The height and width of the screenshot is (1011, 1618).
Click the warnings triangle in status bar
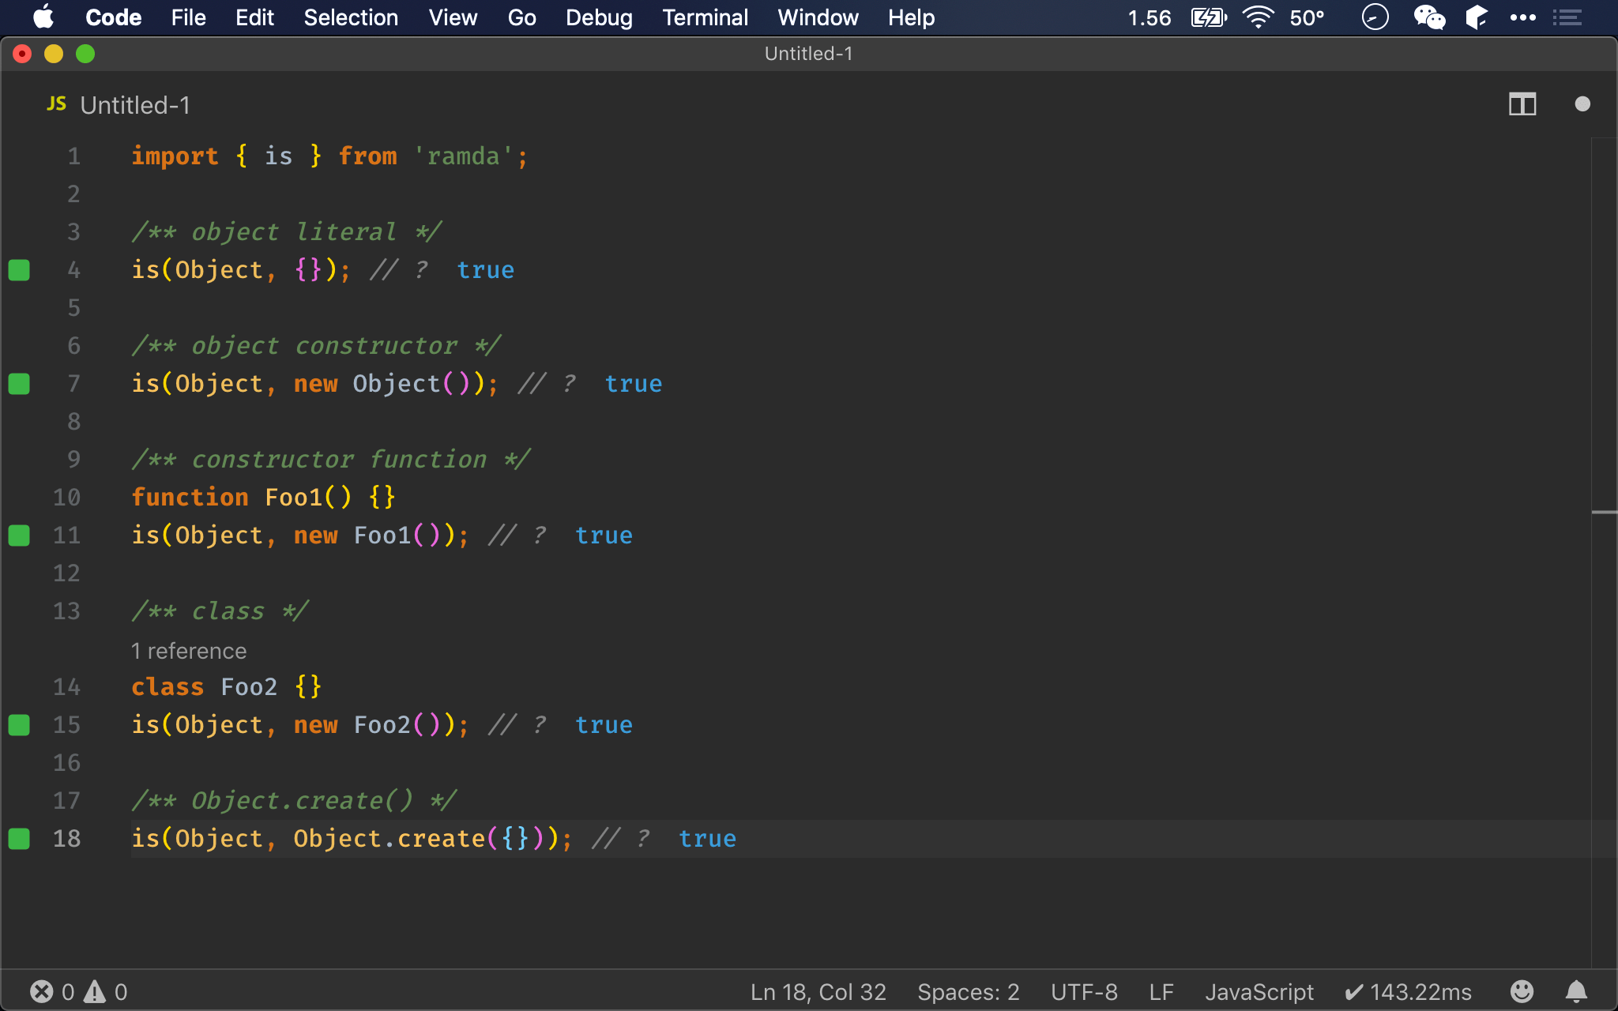pyautogui.click(x=96, y=991)
